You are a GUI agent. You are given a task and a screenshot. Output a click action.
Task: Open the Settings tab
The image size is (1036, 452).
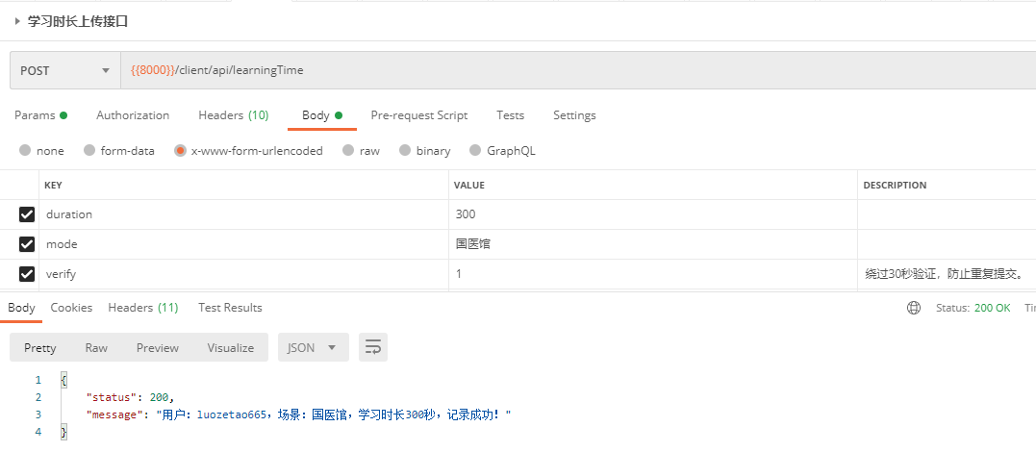coord(574,115)
